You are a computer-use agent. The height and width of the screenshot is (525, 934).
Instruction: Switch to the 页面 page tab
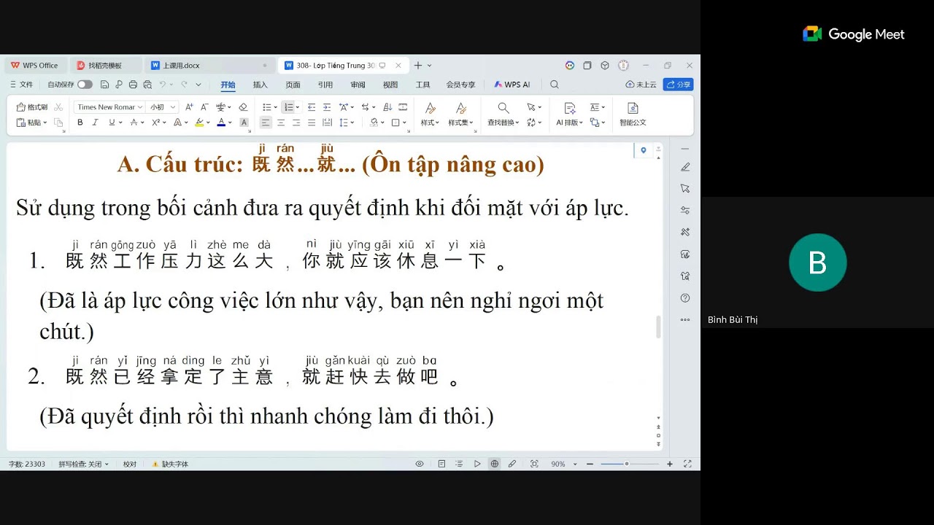[293, 85]
